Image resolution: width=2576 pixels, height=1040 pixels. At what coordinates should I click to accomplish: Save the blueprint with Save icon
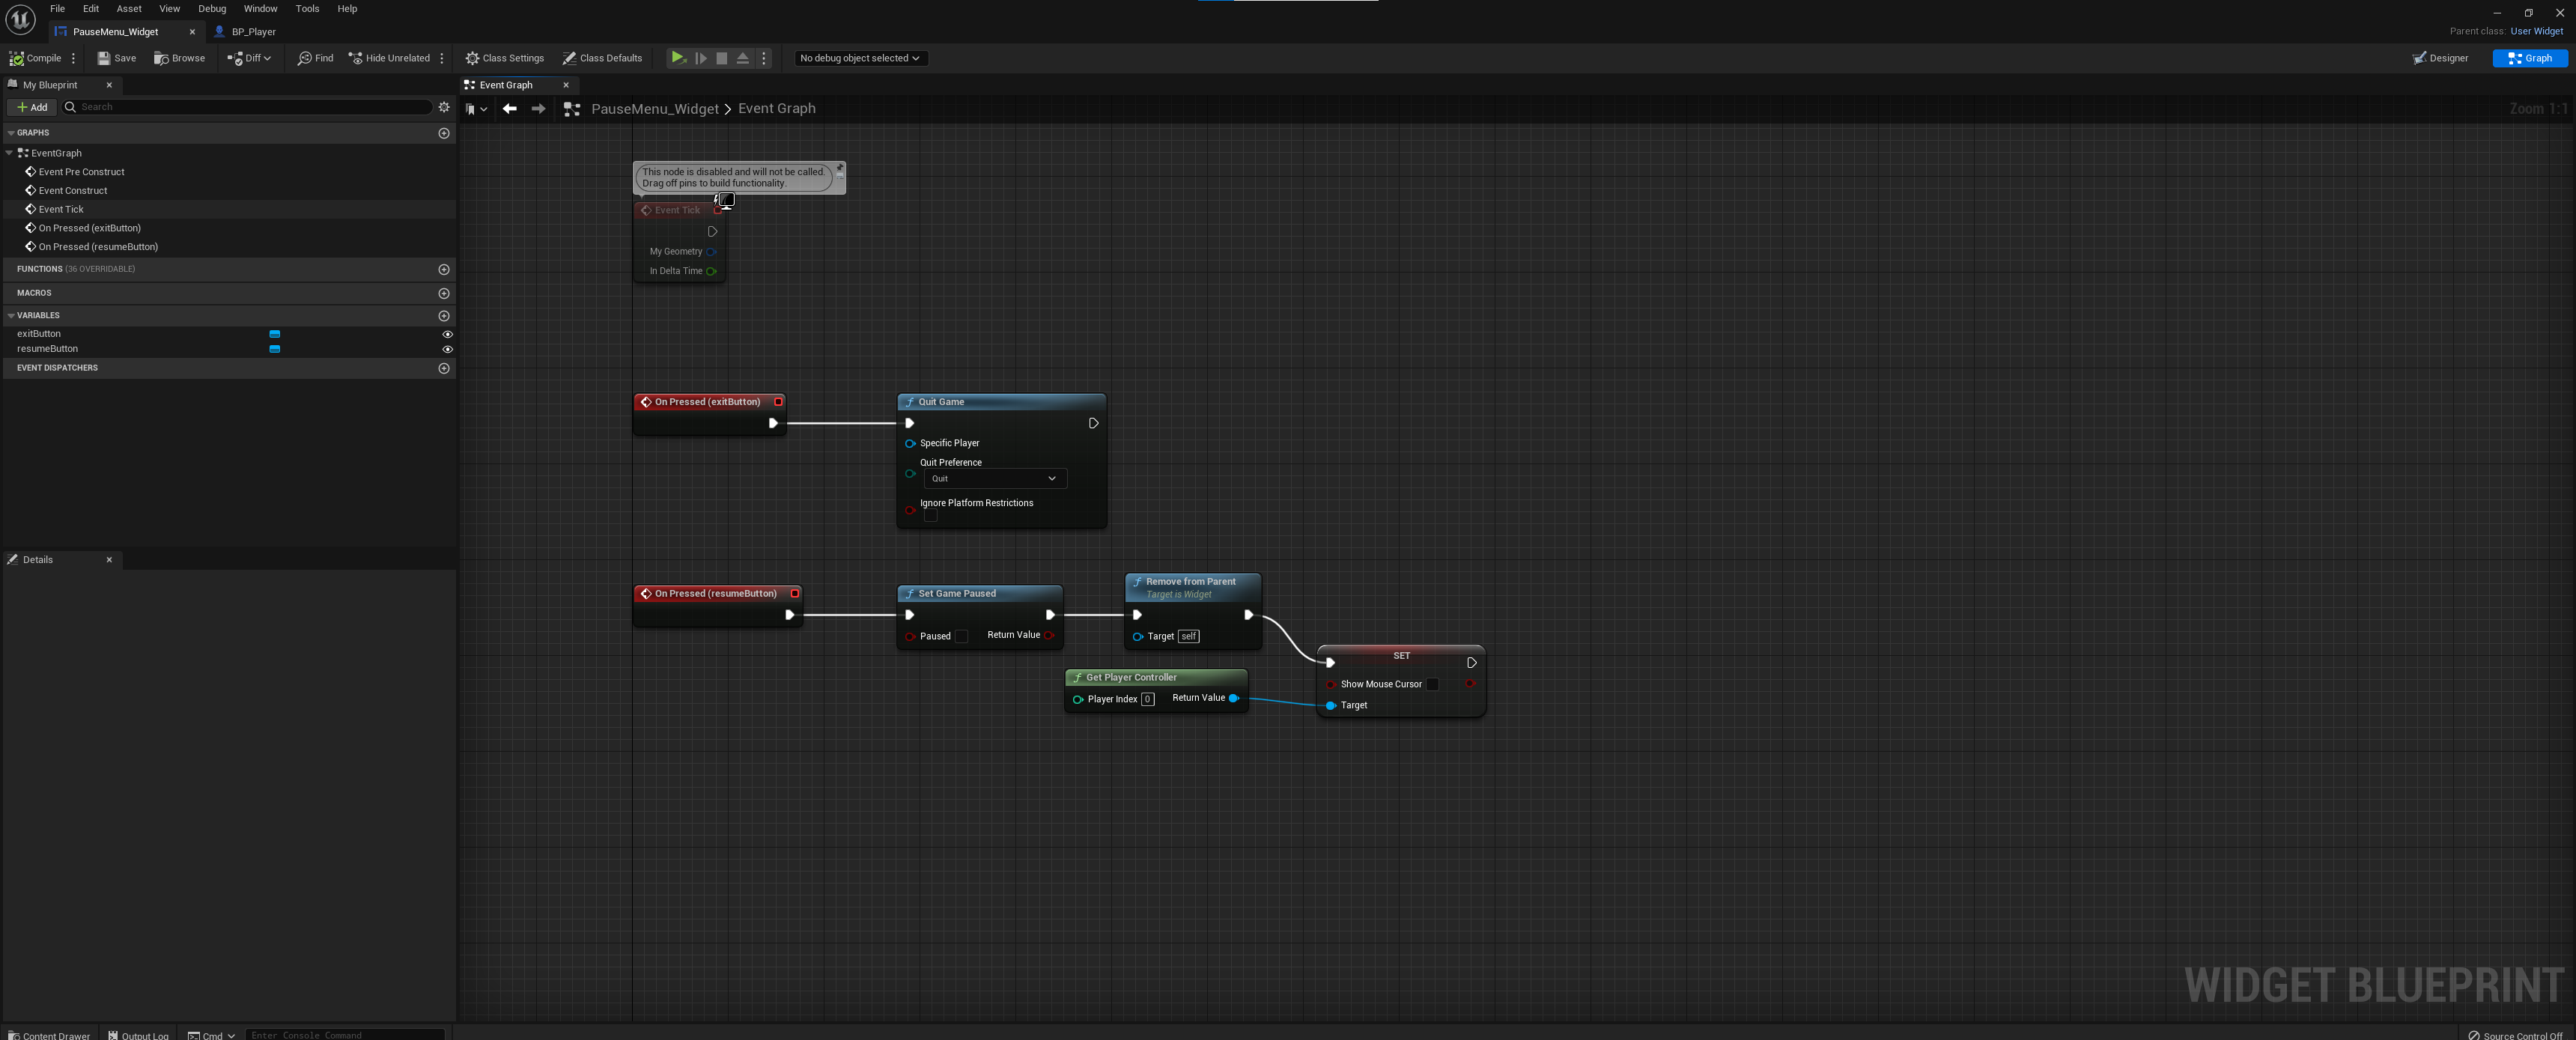[104, 58]
